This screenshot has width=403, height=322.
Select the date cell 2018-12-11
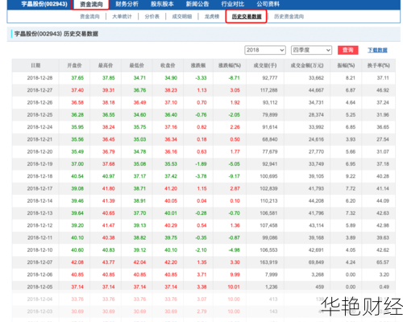tap(39, 237)
